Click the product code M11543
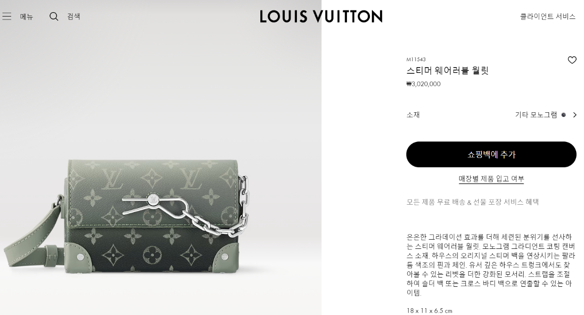 (x=416, y=59)
